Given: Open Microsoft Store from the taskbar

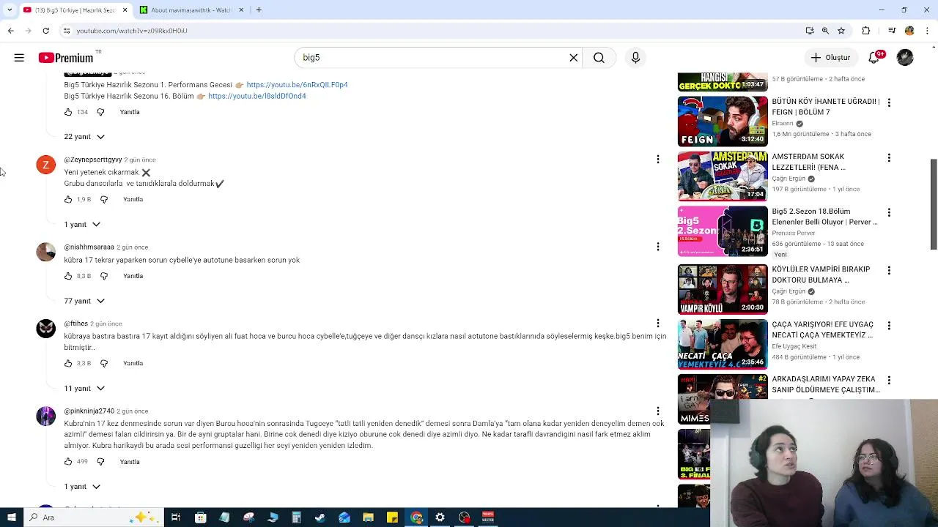Looking at the screenshot, I should pyautogui.click(x=200, y=517).
